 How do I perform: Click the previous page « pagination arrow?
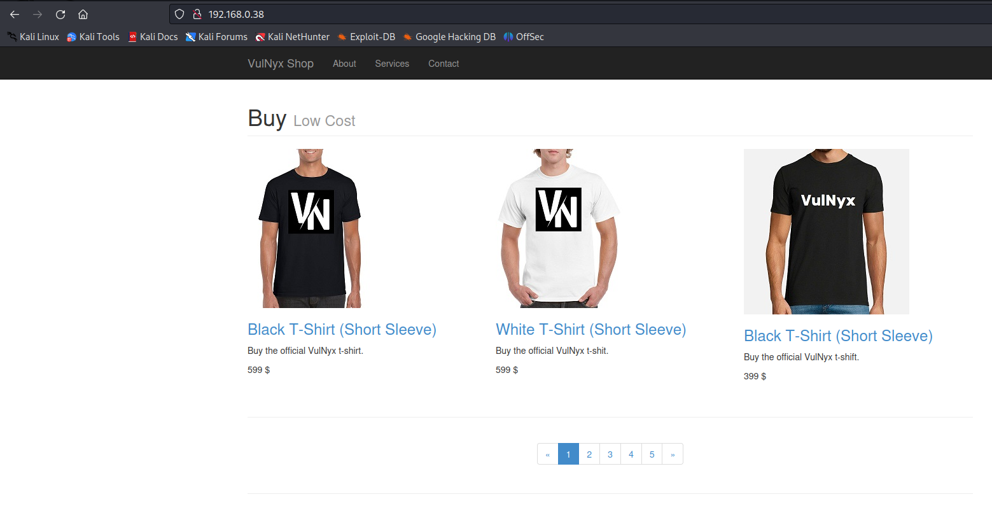[548, 454]
